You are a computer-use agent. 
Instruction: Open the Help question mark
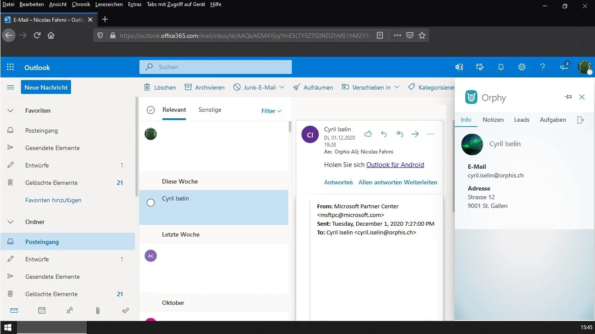[x=542, y=67]
